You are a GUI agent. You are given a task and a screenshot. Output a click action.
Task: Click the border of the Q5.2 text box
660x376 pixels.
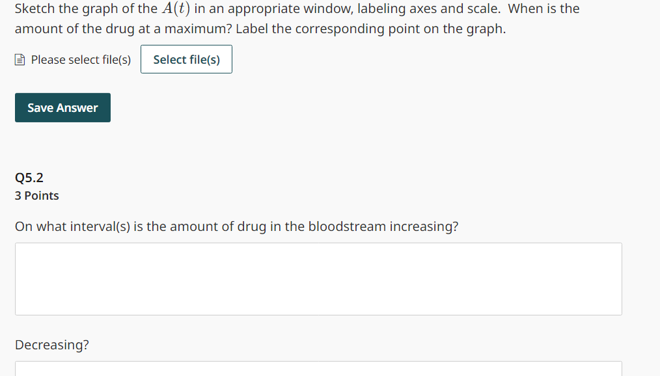318,243
